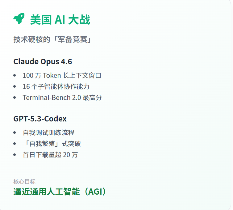Select the Terminal-Bench 2.0 最高分 line

62,98
